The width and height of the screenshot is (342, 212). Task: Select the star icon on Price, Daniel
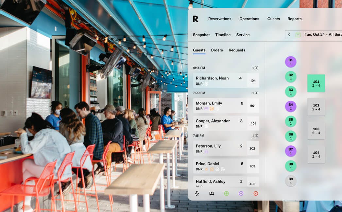point(206,169)
